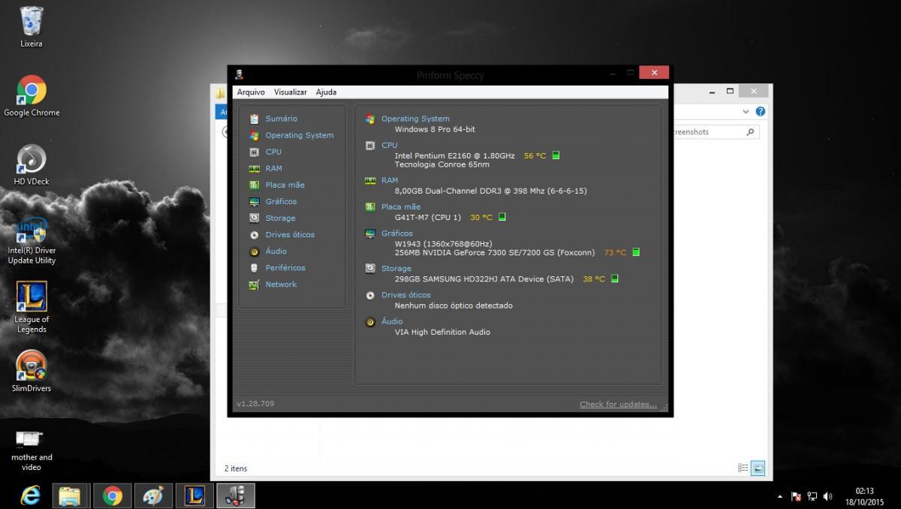Click the Storage heading in summary panel
The height and width of the screenshot is (509, 901).
[396, 268]
